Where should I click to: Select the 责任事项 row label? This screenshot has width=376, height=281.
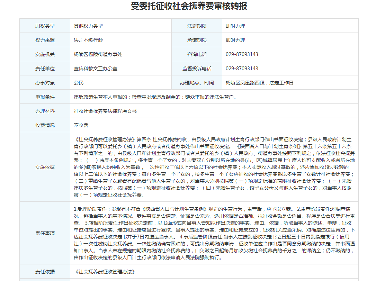tap(45, 233)
